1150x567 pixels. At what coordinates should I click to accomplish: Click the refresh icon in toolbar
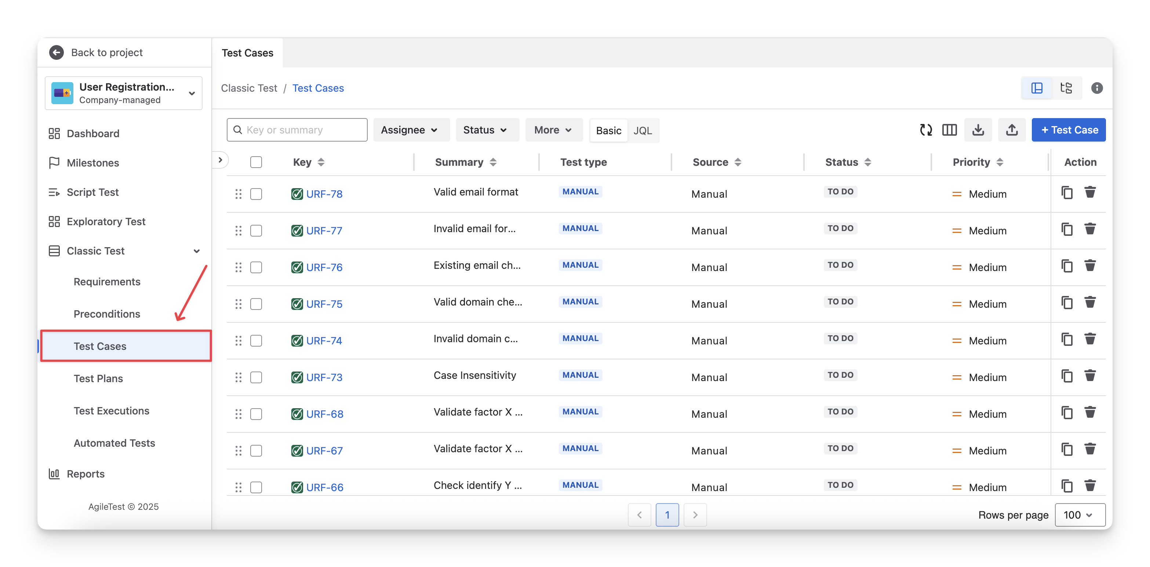click(x=925, y=130)
